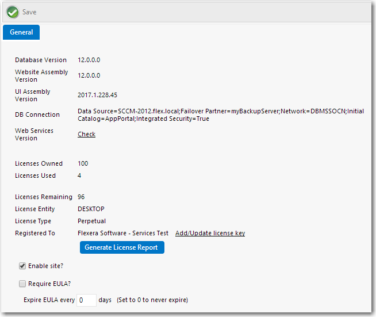Click the 'Set to 0 to never expire' hint
Screen dimensions: 376x317
tap(152, 300)
